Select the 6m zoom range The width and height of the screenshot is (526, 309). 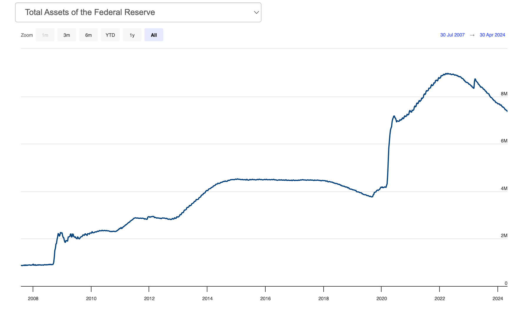[89, 35]
